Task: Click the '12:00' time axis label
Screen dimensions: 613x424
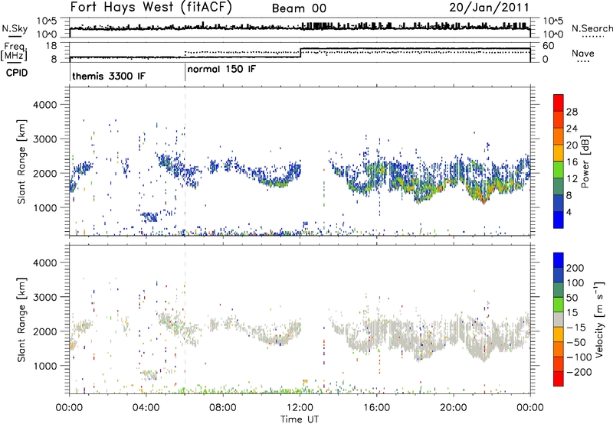Action: [299, 407]
